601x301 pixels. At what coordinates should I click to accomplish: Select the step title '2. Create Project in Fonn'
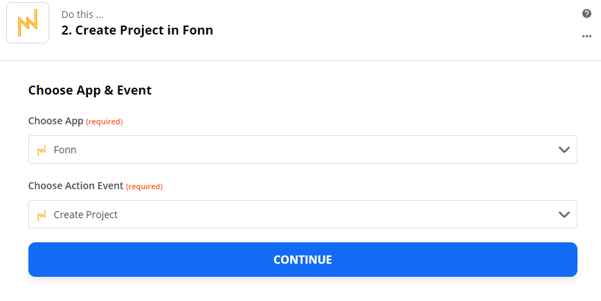137,30
